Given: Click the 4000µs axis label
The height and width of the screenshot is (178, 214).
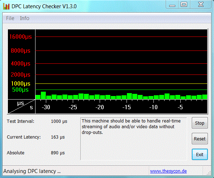Looking at the screenshot, I should click(x=20, y=63).
